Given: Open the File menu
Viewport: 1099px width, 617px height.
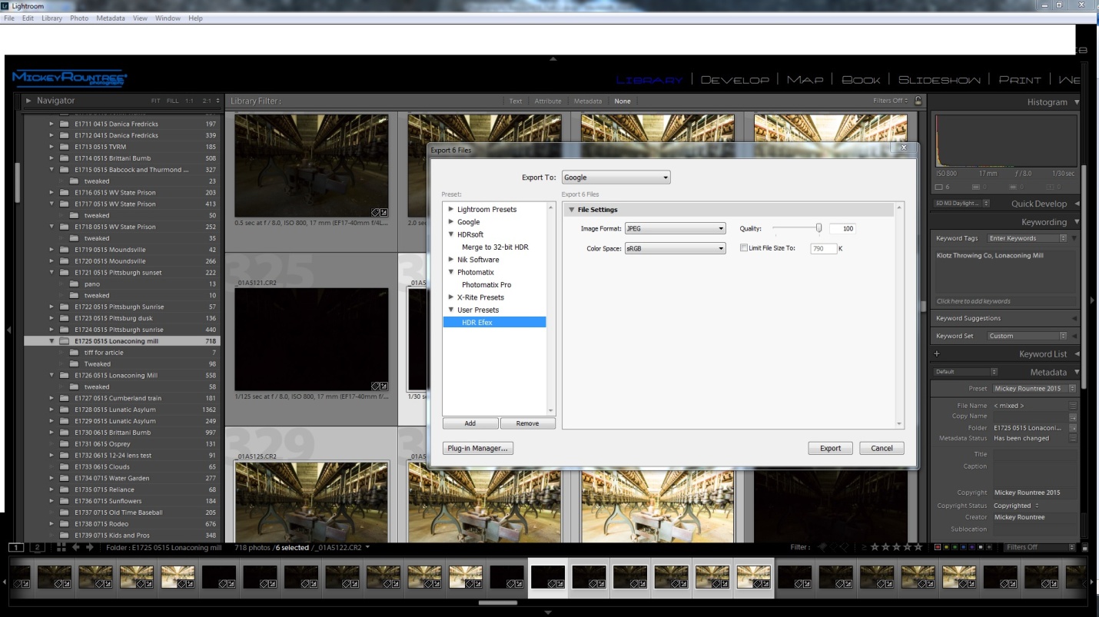Looking at the screenshot, I should click(x=9, y=18).
